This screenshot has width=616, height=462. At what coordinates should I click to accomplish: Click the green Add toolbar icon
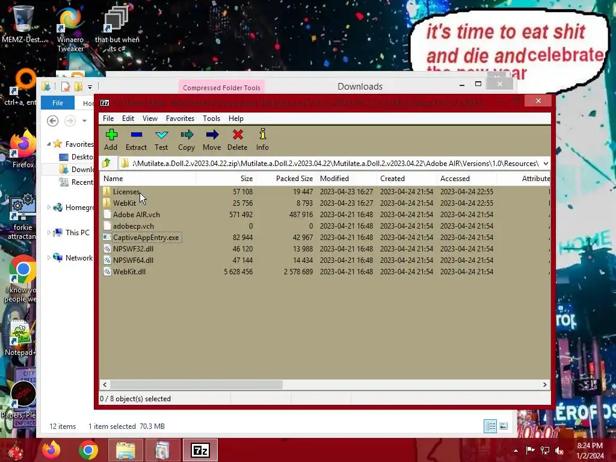[x=111, y=135]
